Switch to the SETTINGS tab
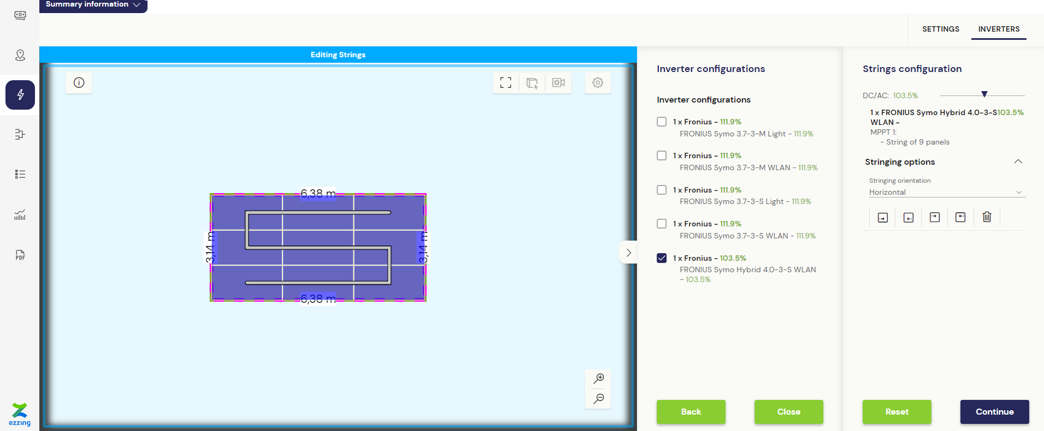1044x431 pixels. click(x=941, y=29)
